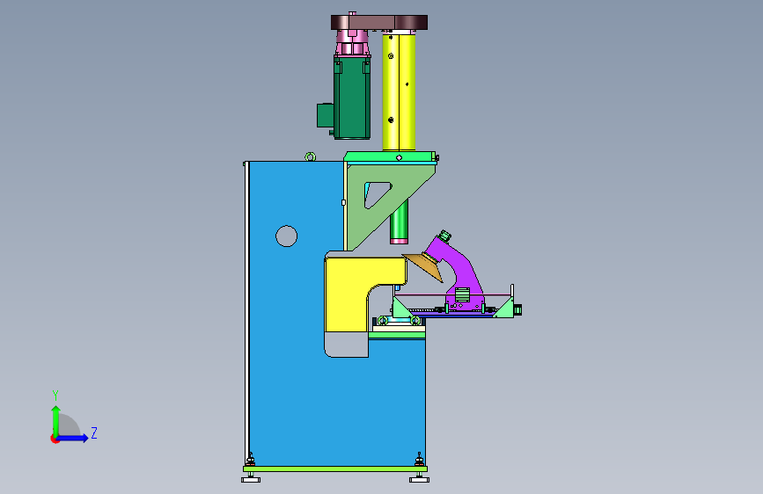Select the green cylinder rod below bracket
This screenshot has height=494, width=763.
pos(399,222)
